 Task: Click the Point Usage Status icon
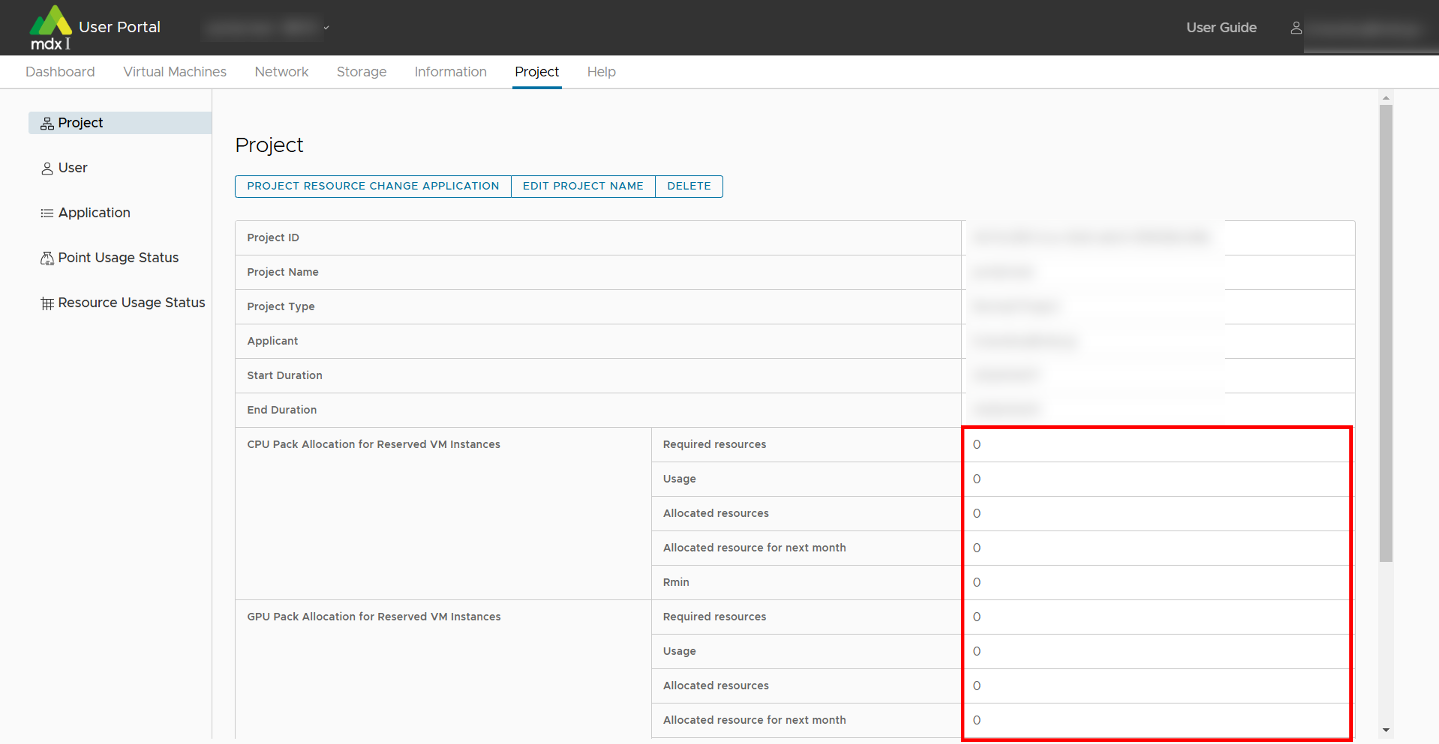pos(47,258)
